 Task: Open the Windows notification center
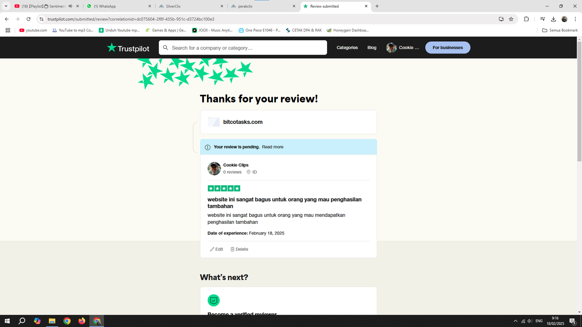573,321
